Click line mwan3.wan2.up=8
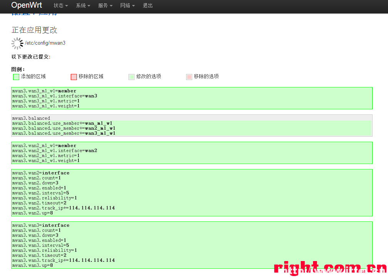Viewport: 388px width, 278px height. pos(32,213)
